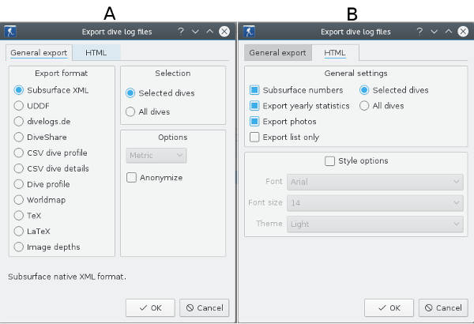Select the UDDF export format
Image resolution: width=474 pixels, height=324 pixels.
point(32,106)
